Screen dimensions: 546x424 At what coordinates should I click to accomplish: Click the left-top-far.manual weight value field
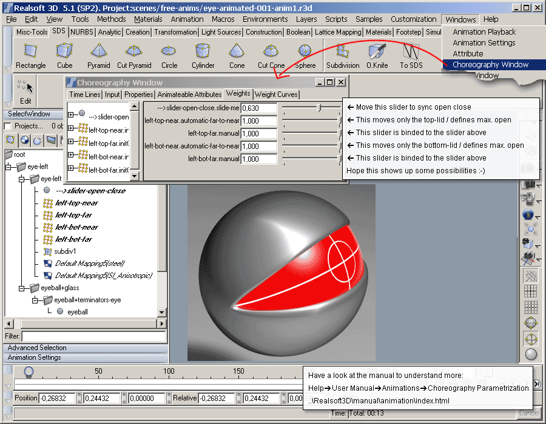click(258, 133)
